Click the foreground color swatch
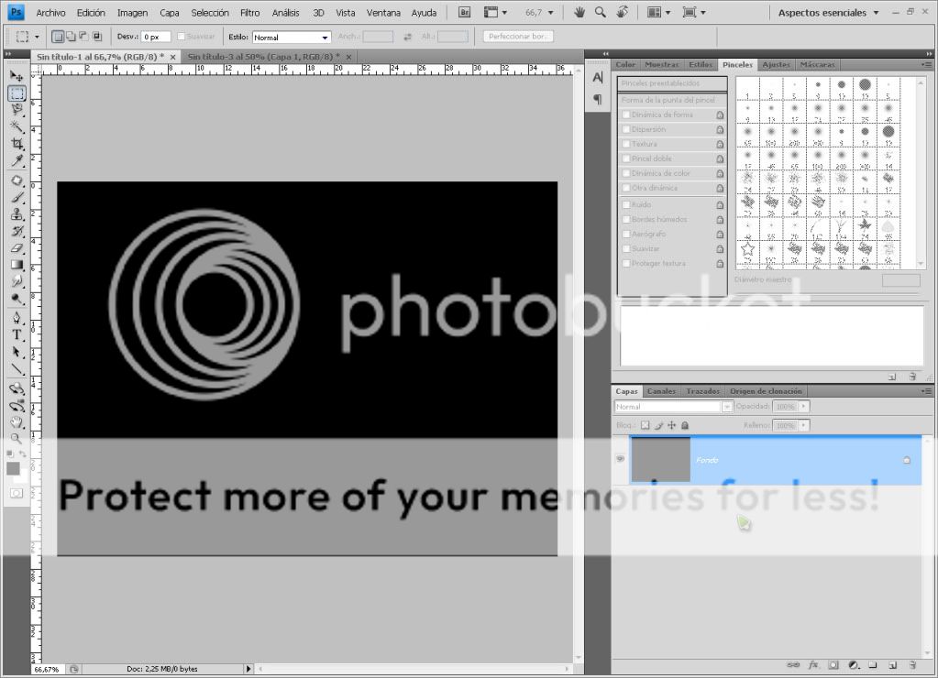Image resolution: width=938 pixels, height=678 pixels. tap(13, 469)
